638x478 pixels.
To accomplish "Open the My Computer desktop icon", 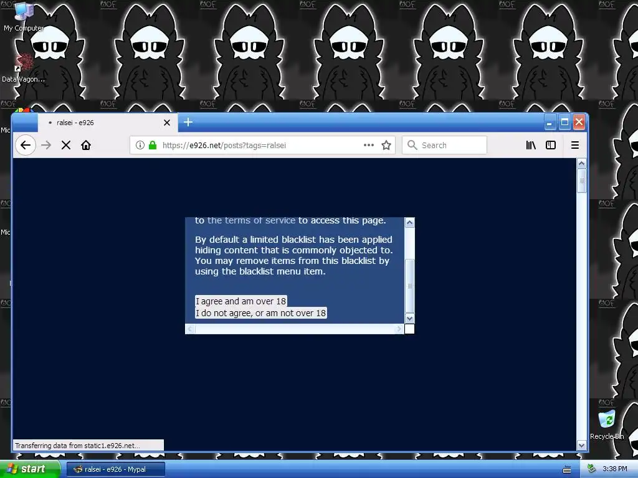I will [x=24, y=17].
